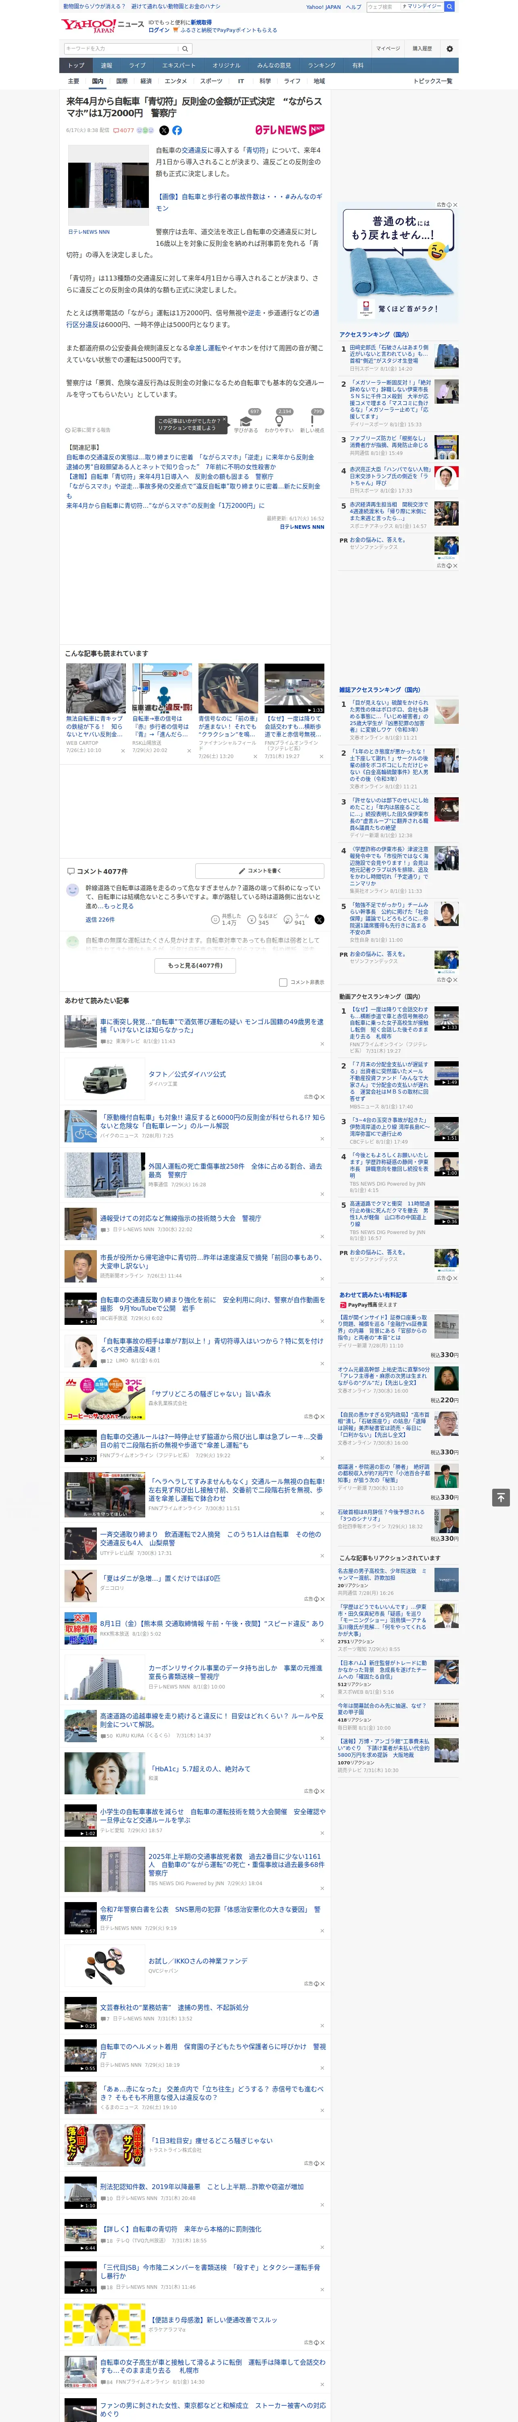
Task: Open the スポーツ category tab
Action: point(211,81)
